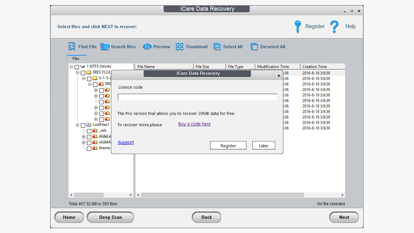Click the Next button

tap(344, 217)
